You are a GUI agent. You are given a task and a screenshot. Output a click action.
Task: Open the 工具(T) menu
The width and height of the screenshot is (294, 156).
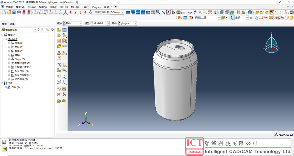tap(85, 7)
